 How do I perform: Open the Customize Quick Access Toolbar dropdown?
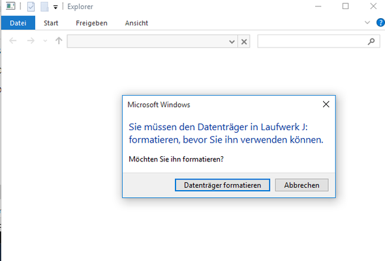tap(55, 7)
